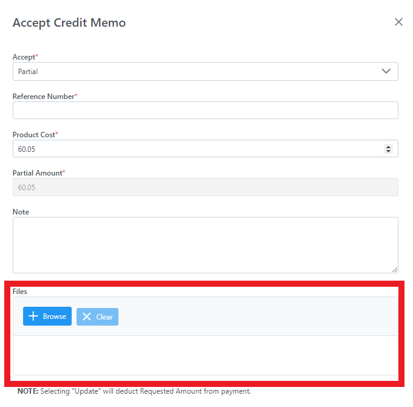Click the light blue Clear button
Viewport: 413px width, 407px height.
click(97, 316)
